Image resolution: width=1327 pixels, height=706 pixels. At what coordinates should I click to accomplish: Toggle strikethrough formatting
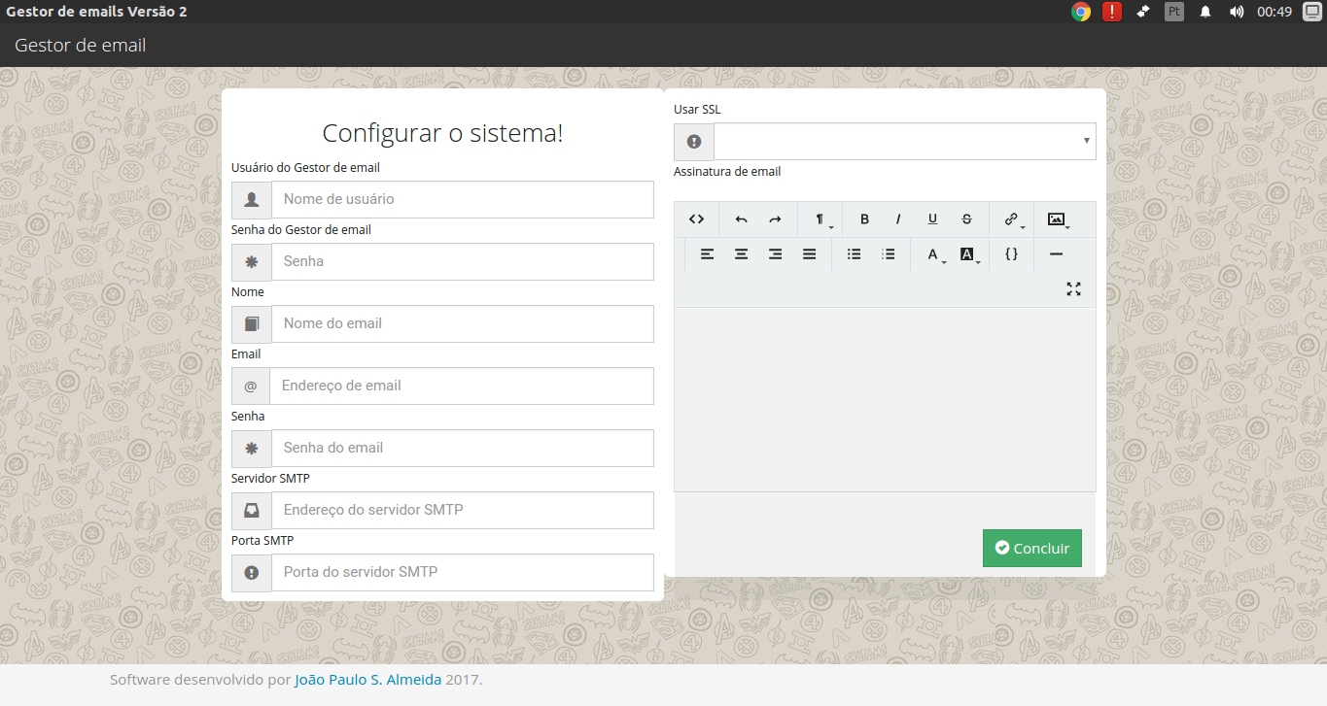[x=966, y=219]
